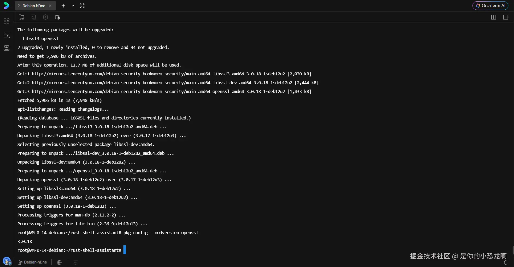View server monitoring stats in the status bar
Screen dimensions: 514x267
click(x=75, y=262)
